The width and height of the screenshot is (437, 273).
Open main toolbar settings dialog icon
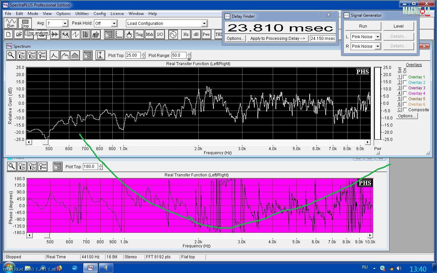pyautogui.click(x=109, y=34)
